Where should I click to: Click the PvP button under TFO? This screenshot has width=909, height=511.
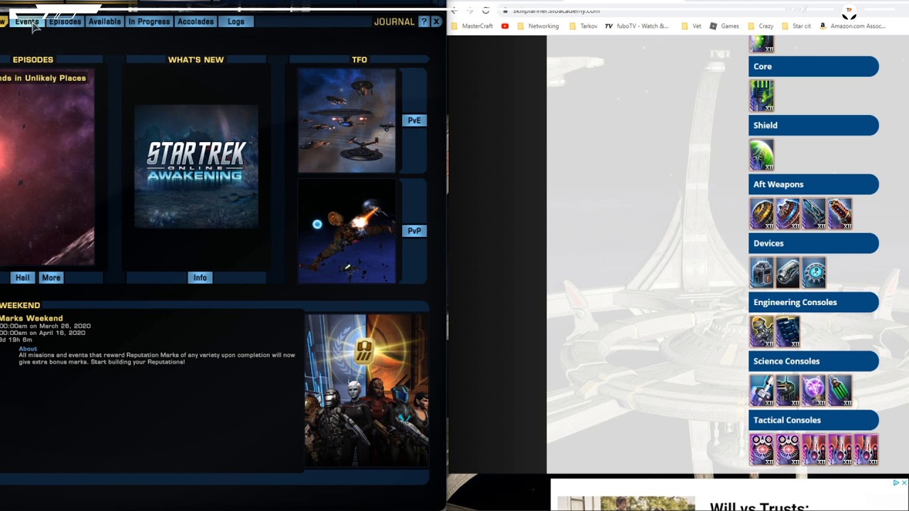click(x=414, y=231)
